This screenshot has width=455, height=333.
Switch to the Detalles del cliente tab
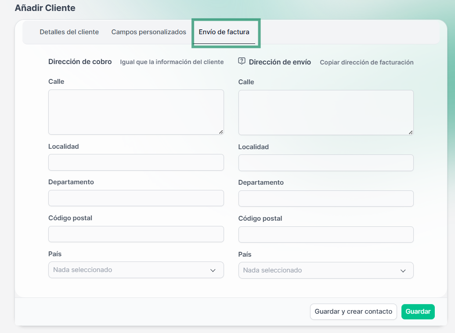click(69, 32)
